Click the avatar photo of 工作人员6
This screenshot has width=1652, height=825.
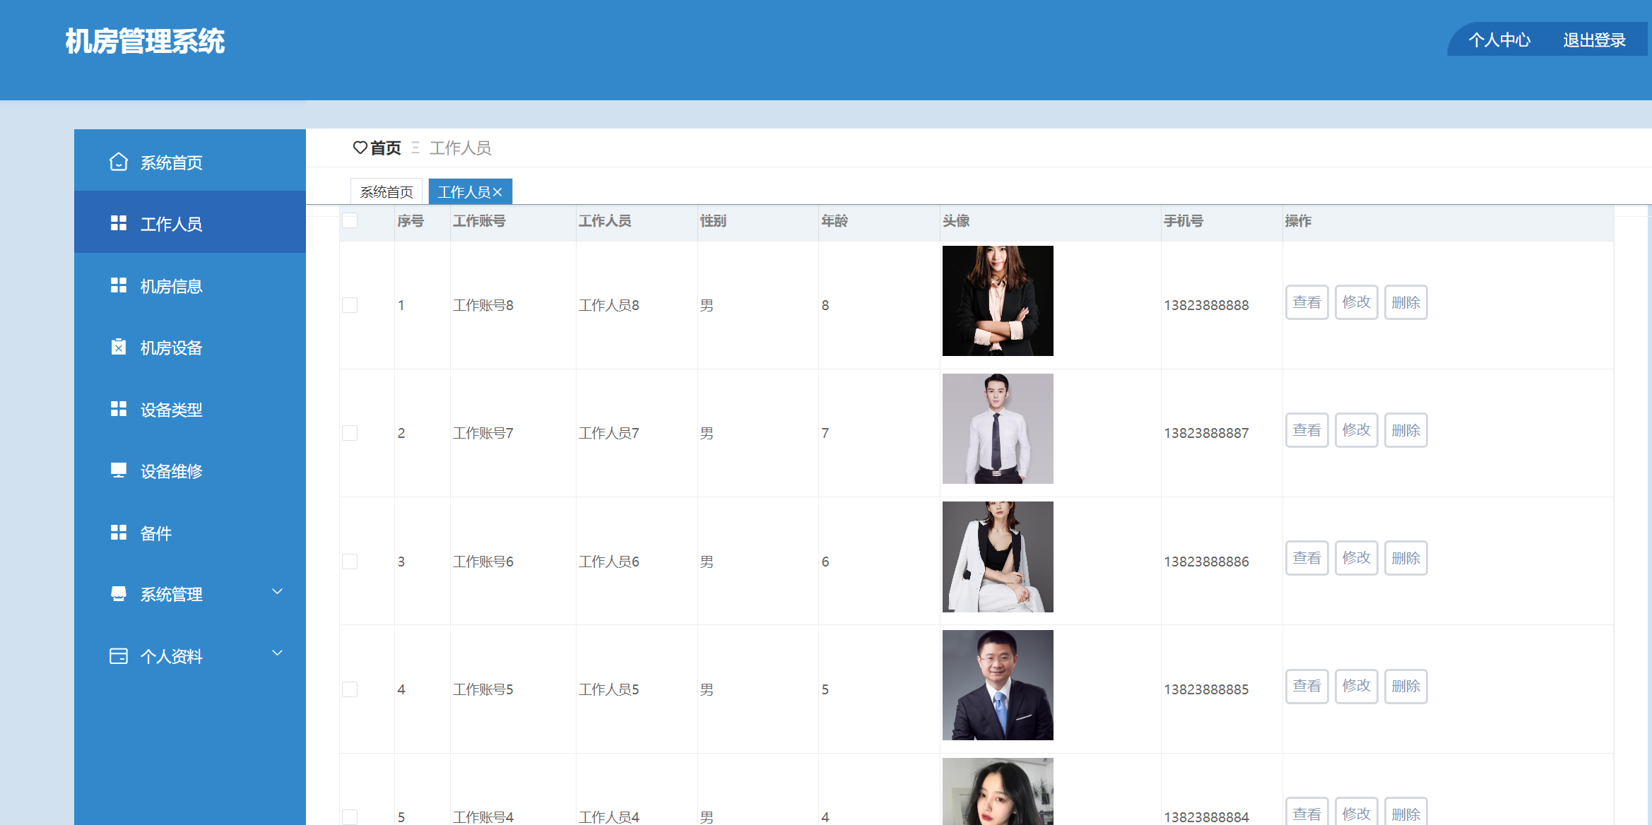[998, 557]
